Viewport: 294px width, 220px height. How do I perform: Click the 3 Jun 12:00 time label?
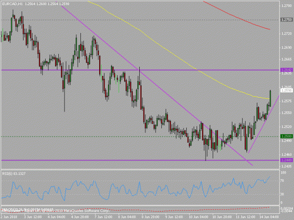pos(33,217)
